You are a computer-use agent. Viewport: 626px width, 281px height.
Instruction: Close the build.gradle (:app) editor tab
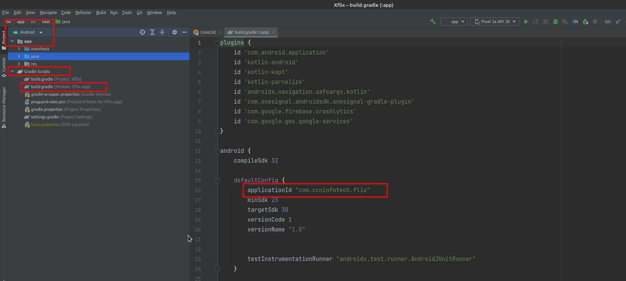[x=273, y=32]
